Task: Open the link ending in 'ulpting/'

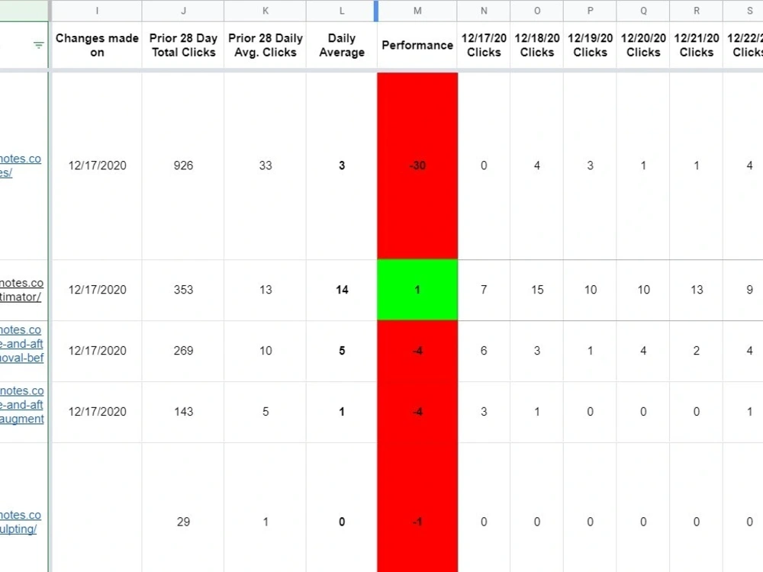Action: point(21,522)
